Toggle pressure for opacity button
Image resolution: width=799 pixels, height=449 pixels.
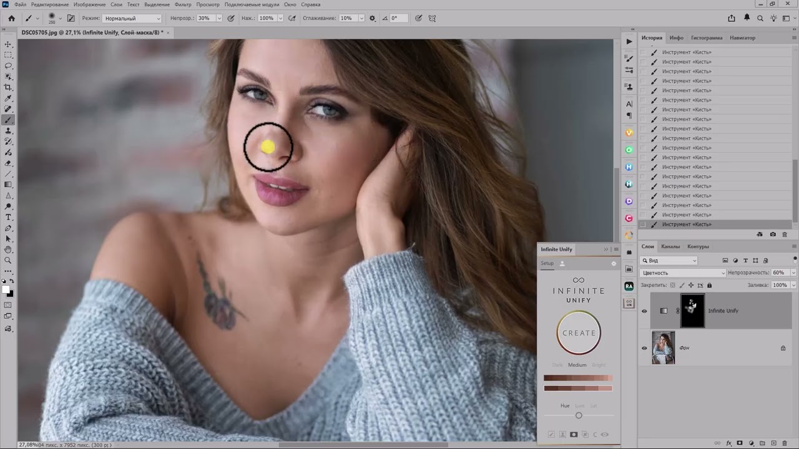[231, 18]
